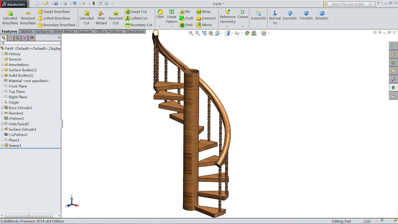Open Appearances tab in right task pane
This screenshot has width=398, height=224.
coord(393,87)
